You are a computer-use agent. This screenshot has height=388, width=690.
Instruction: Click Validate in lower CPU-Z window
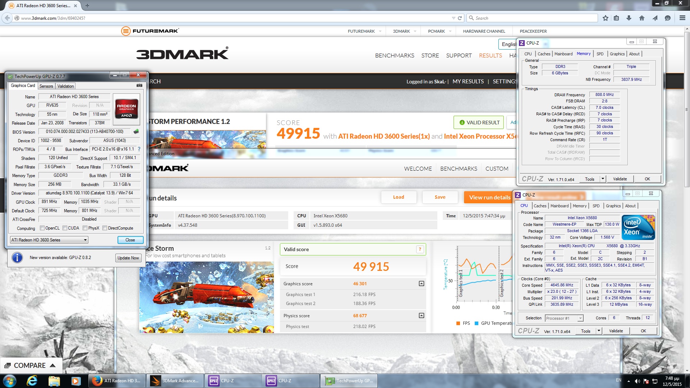616,331
